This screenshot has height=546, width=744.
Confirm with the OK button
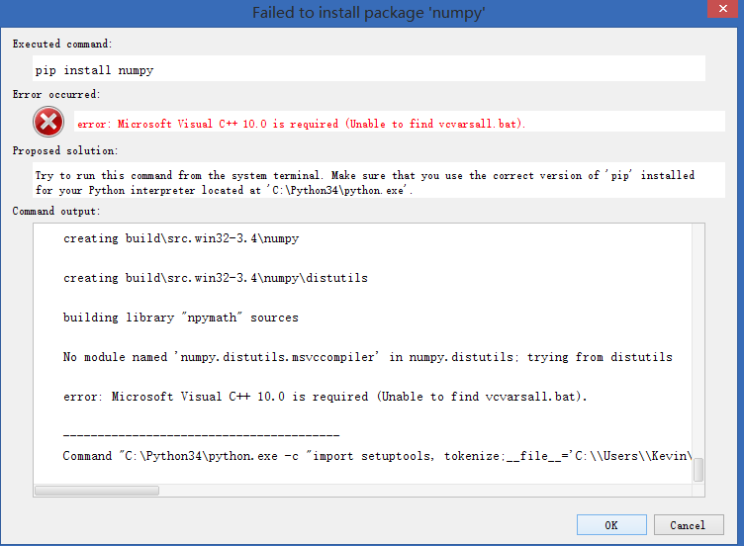pos(611,524)
